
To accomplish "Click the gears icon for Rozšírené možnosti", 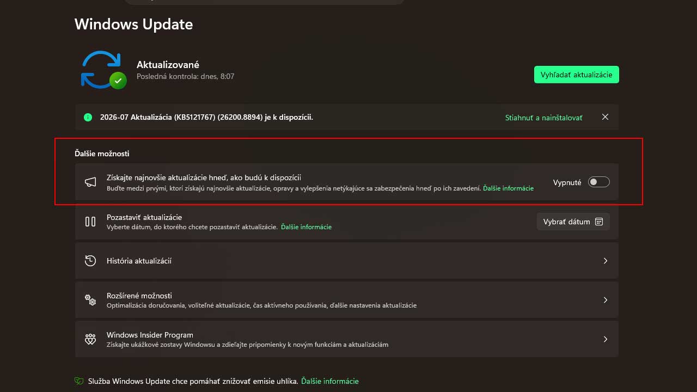I will [x=90, y=300].
